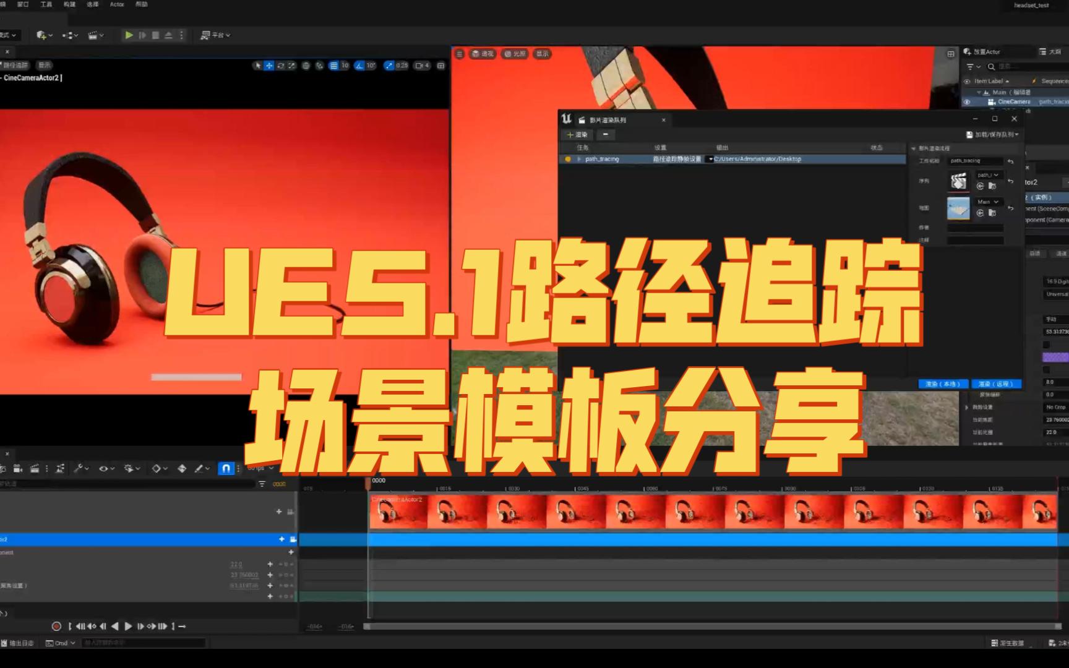Open the output path C:/Users/Administrator/Desktop
Image resolution: width=1069 pixels, height=668 pixels.
coord(758,159)
